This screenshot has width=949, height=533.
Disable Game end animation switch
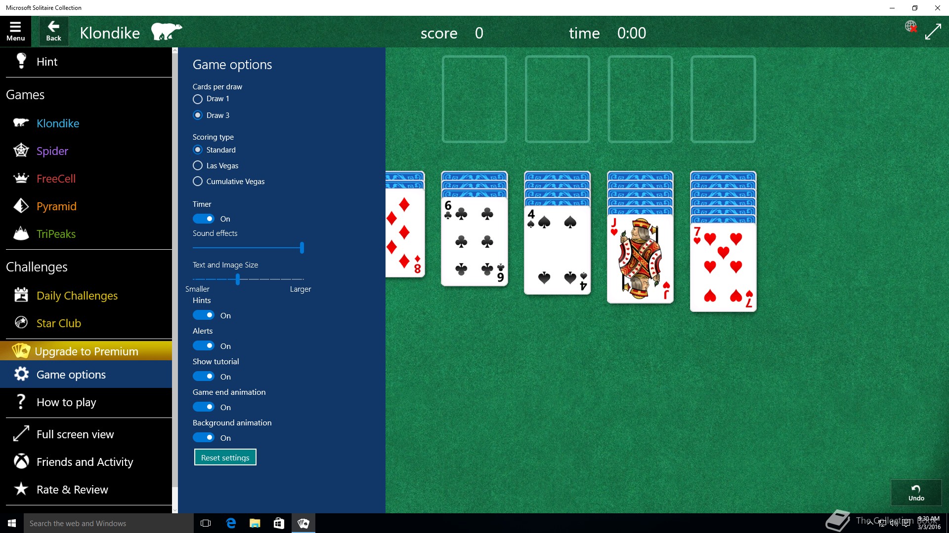click(x=204, y=407)
